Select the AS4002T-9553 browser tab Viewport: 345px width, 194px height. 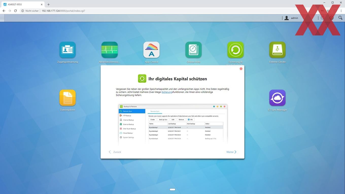point(23,4)
